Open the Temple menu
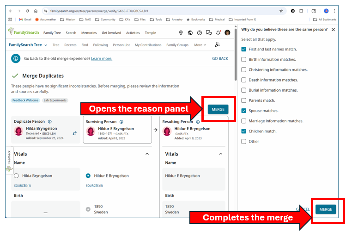This screenshot has height=232, width=352. click(x=151, y=33)
